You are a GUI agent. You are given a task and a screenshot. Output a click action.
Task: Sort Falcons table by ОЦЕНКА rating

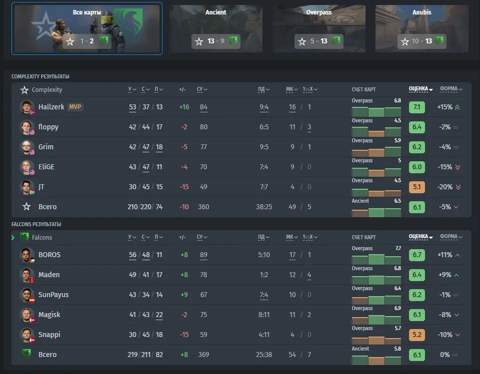(420, 237)
